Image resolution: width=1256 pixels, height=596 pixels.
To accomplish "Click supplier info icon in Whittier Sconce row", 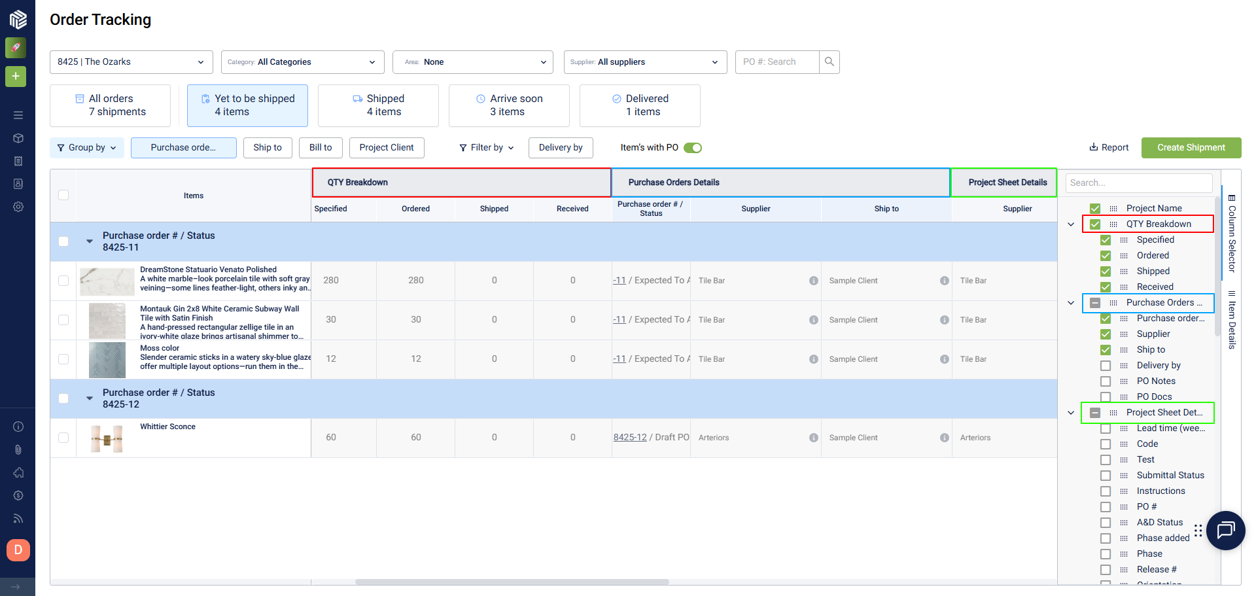I will 814,438.
